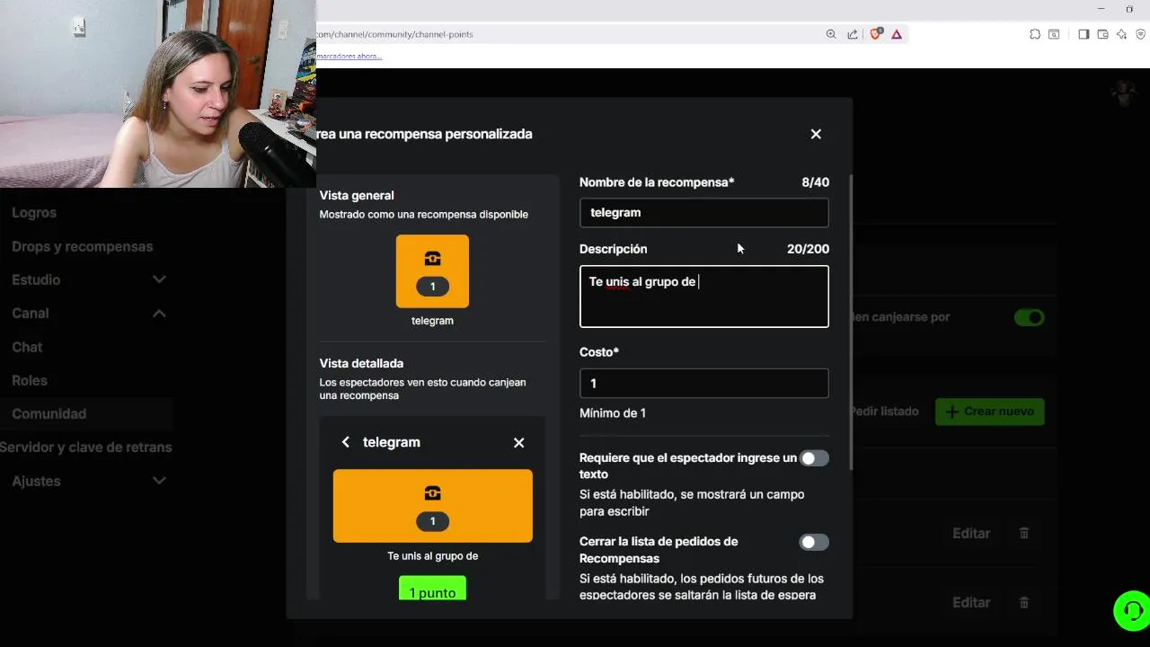Click the 'Nombre de la recompensa' input field
The height and width of the screenshot is (647, 1150).
(703, 213)
